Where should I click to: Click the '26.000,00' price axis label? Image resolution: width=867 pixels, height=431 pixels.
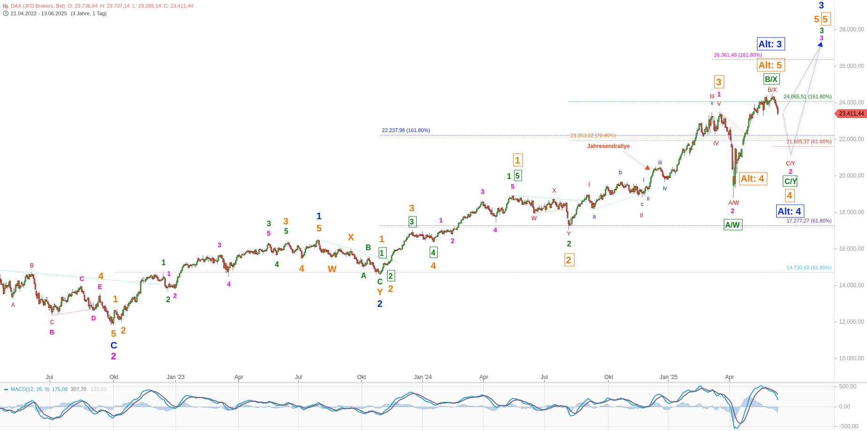[852, 66]
